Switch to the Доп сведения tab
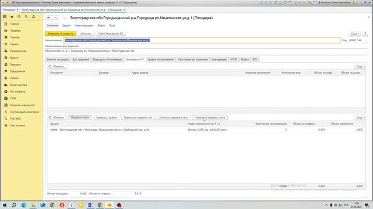The height and width of the screenshot is (209, 373). [x=80, y=59]
